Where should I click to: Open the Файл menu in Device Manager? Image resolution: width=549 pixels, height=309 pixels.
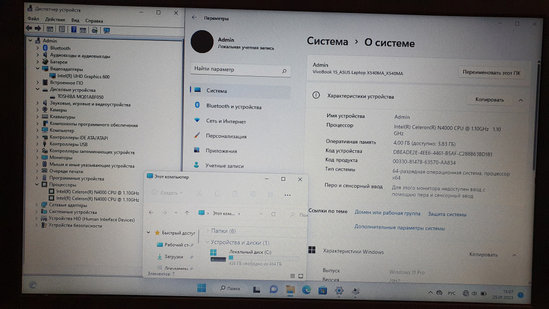(x=33, y=19)
